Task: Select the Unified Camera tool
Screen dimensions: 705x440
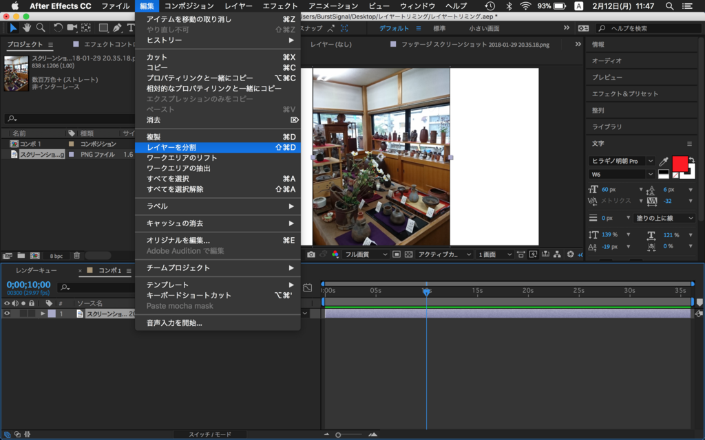Action: click(x=72, y=27)
